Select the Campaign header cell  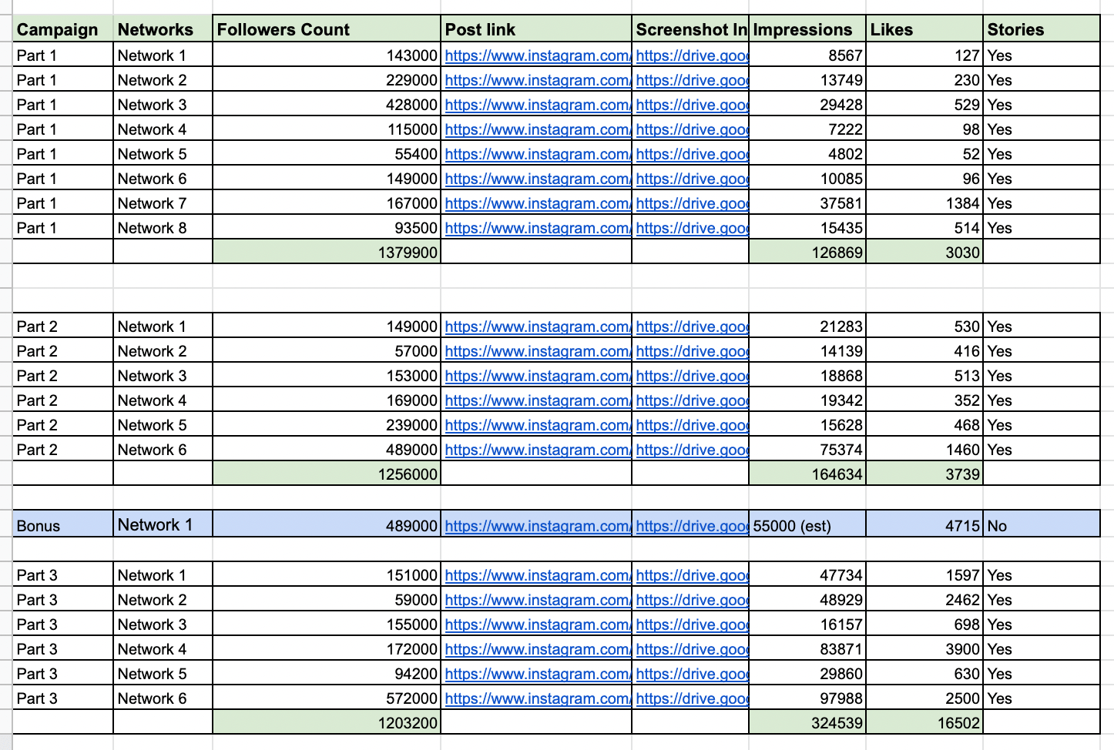coord(62,30)
